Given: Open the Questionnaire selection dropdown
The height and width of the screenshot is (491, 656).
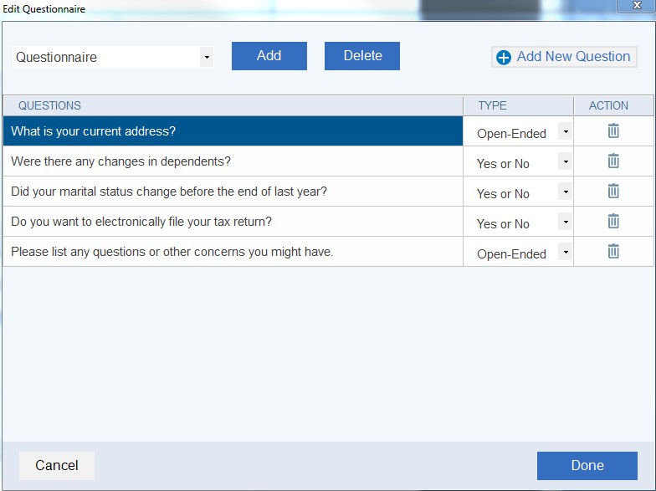Looking at the screenshot, I should tap(207, 57).
